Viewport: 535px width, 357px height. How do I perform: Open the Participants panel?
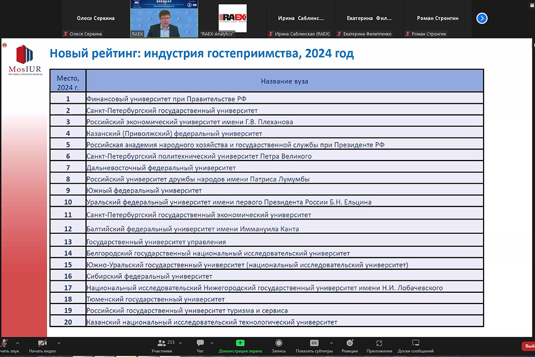[161, 343]
